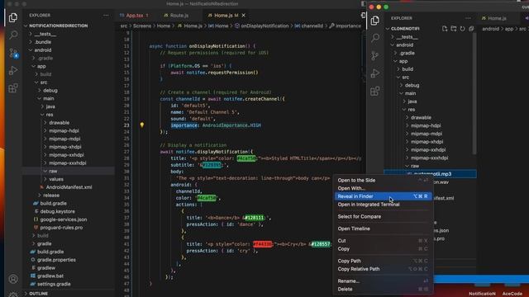Switch to the App.tsx tab

134,16
